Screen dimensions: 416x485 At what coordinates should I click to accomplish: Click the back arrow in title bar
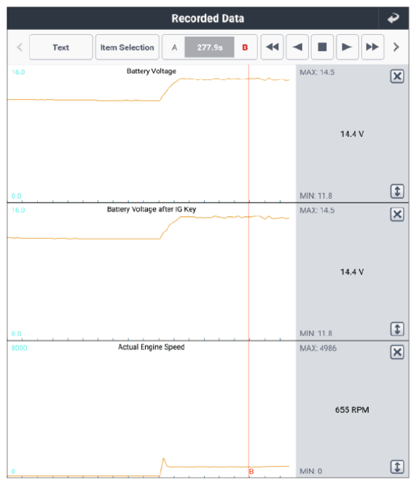(393, 18)
